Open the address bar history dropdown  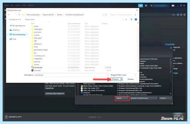[x=103, y=15]
